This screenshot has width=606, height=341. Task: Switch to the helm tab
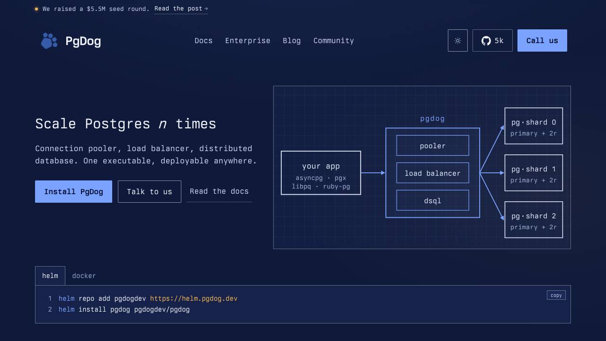click(50, 276)
